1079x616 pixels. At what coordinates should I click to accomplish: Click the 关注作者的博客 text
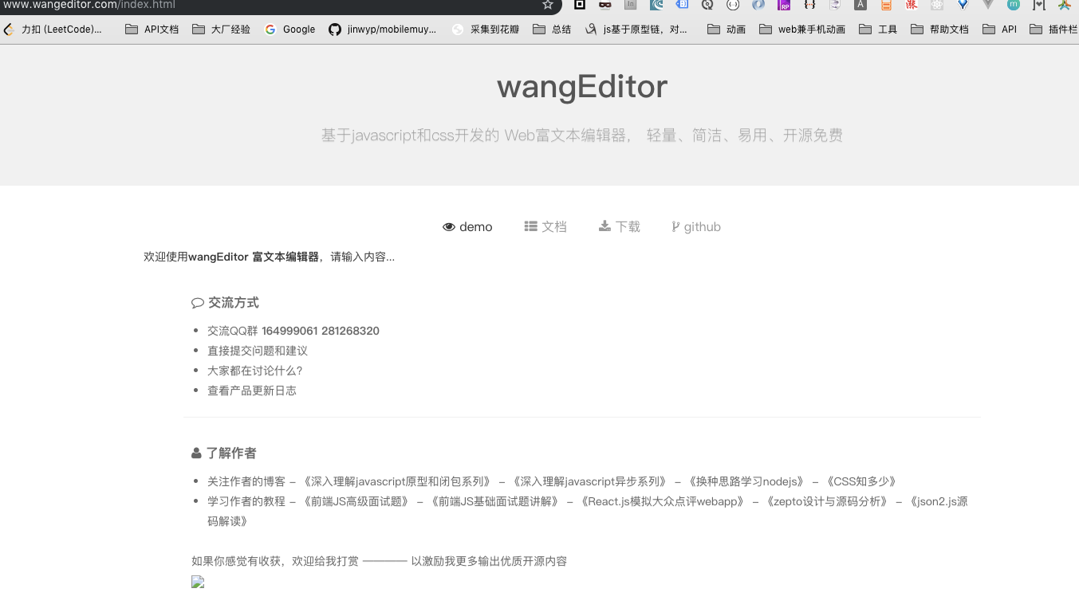pyautogui.click(x=246, y=481)
